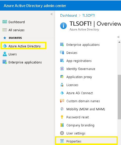121x145 pixels.
Task: Click the Custom domain names certificate icon
Action: (x=62, y=101)
